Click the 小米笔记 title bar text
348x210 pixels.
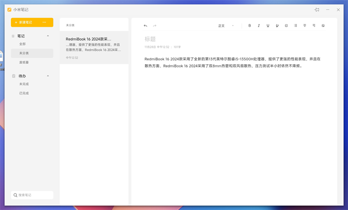click(21, 10)
